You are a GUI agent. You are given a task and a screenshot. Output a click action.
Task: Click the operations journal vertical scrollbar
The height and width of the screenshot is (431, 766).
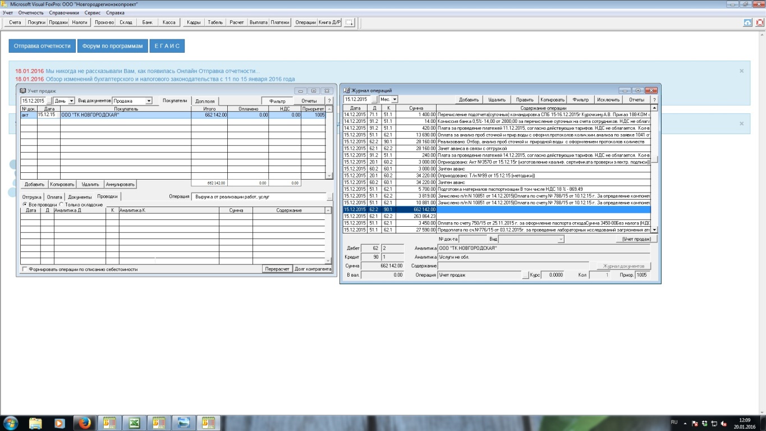pos(654,168)
